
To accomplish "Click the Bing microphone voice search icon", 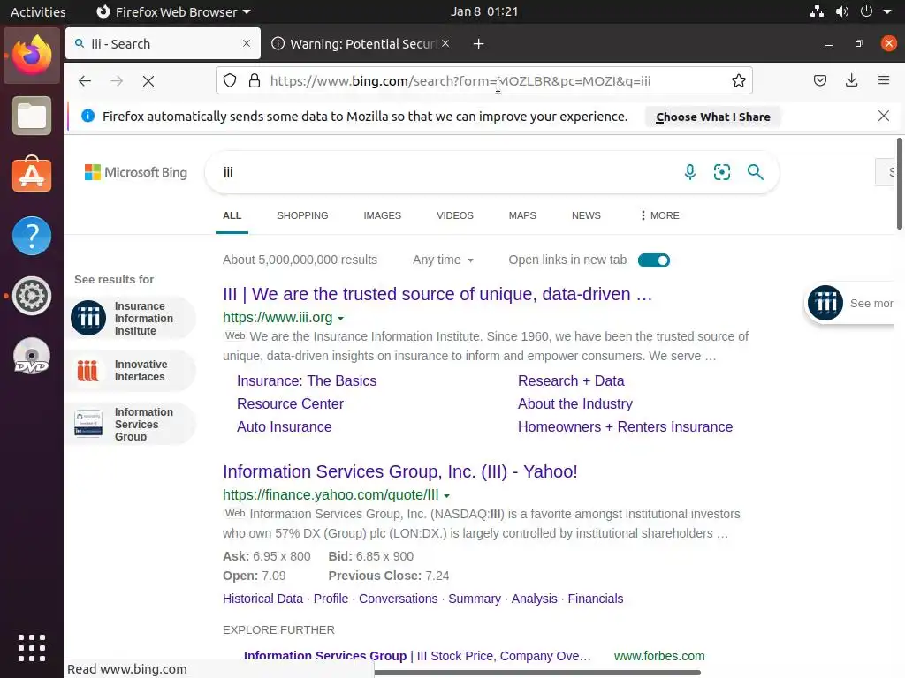I will (689, 172).
